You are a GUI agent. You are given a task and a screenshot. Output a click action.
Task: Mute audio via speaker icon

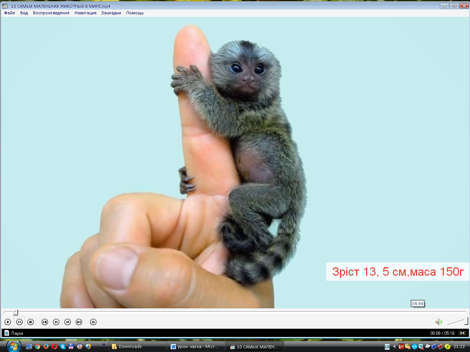click(x=438, y=322)
